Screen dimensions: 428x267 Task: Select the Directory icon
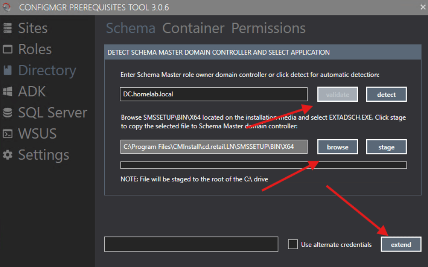point(9,70)
